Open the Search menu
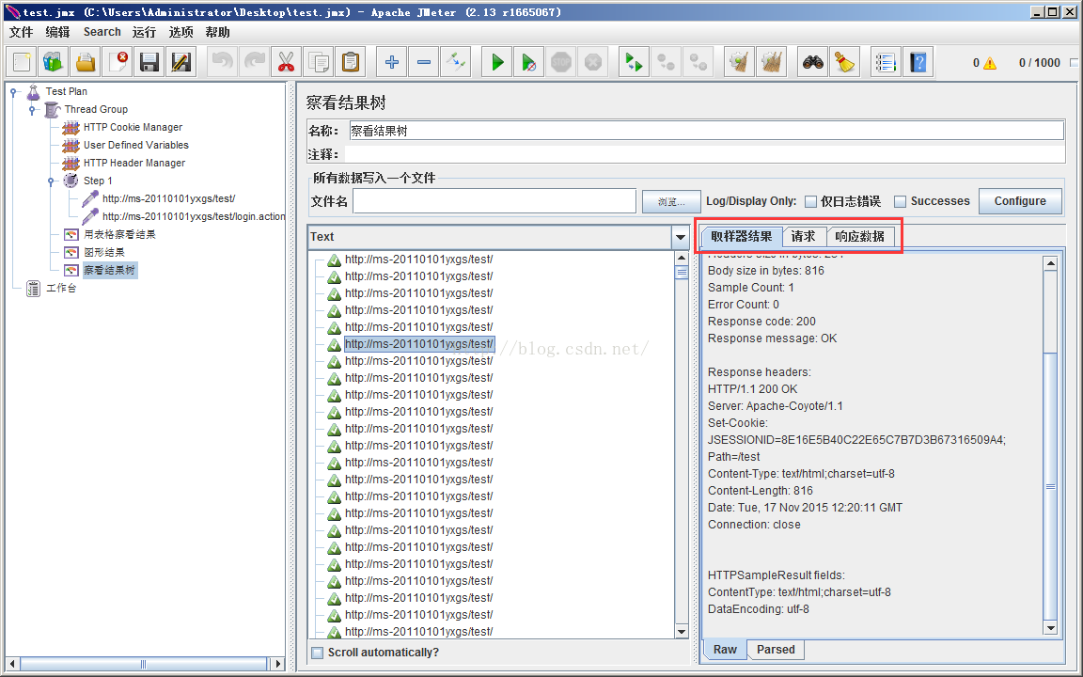This screenshot has height=677, width=1083. pos(102,32)
